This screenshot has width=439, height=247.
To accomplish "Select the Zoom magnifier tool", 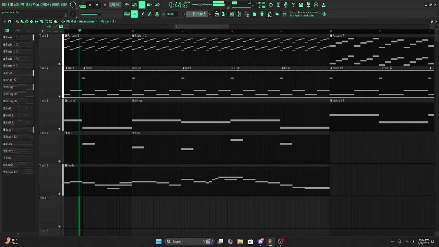I will (x=51, y=22).
